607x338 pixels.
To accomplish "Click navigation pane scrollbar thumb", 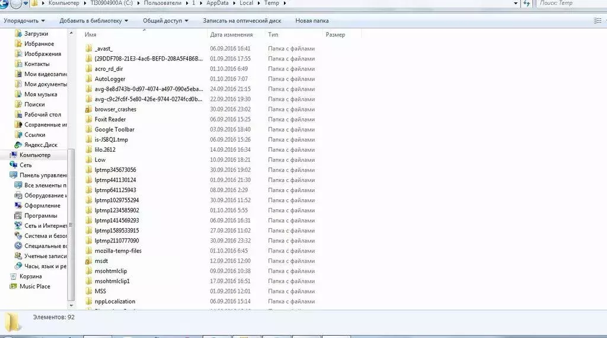I will [x=71, y=225].
